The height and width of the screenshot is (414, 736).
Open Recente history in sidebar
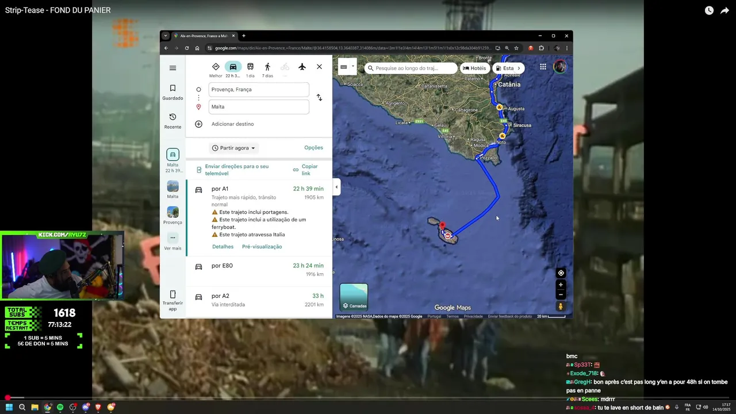(172, 121)
